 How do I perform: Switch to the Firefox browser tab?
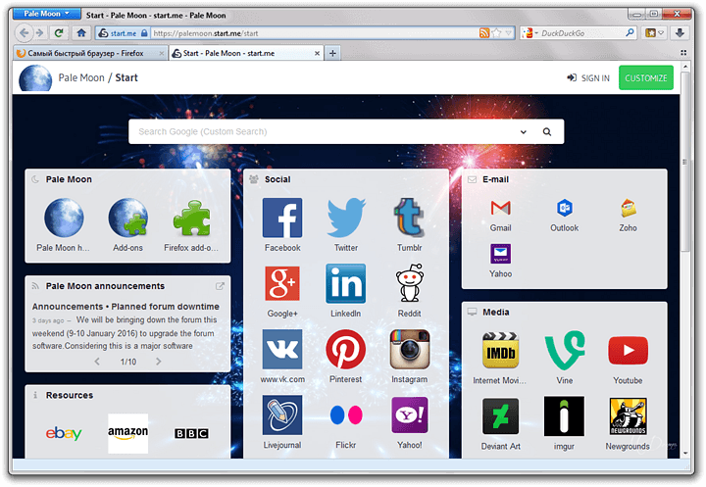90,53
